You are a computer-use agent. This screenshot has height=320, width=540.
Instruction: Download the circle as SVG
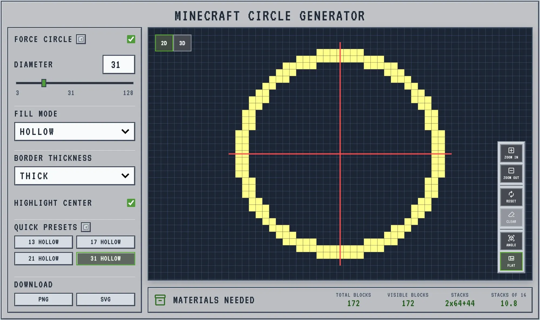(x=106, y=299)
